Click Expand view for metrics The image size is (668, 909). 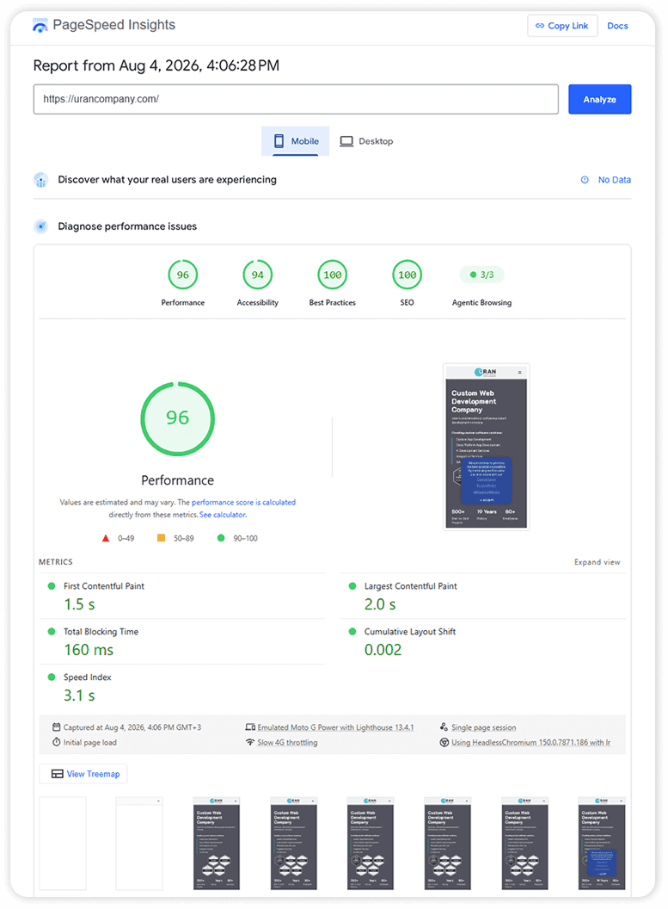pos(597,562)
